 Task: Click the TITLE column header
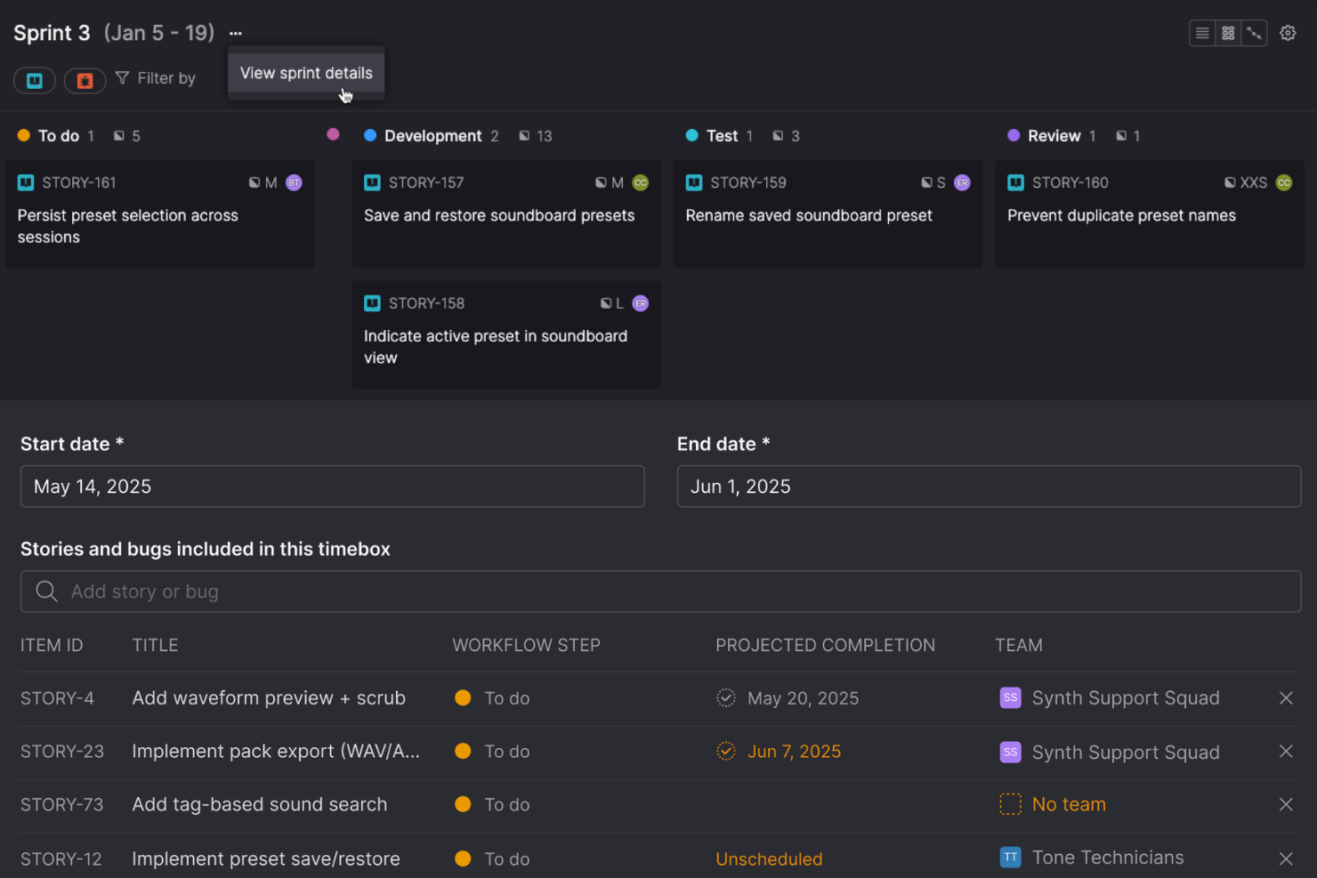click(156, 645)
